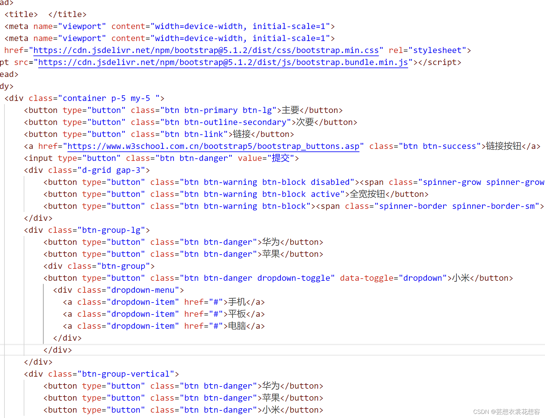The height and width of the screenshot is (418, 545).
Task: Click the 小米 button line under btn-group-vertical
Action: click(x=183, y=410)
